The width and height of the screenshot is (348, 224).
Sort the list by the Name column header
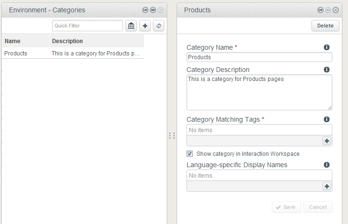(26, 41)
